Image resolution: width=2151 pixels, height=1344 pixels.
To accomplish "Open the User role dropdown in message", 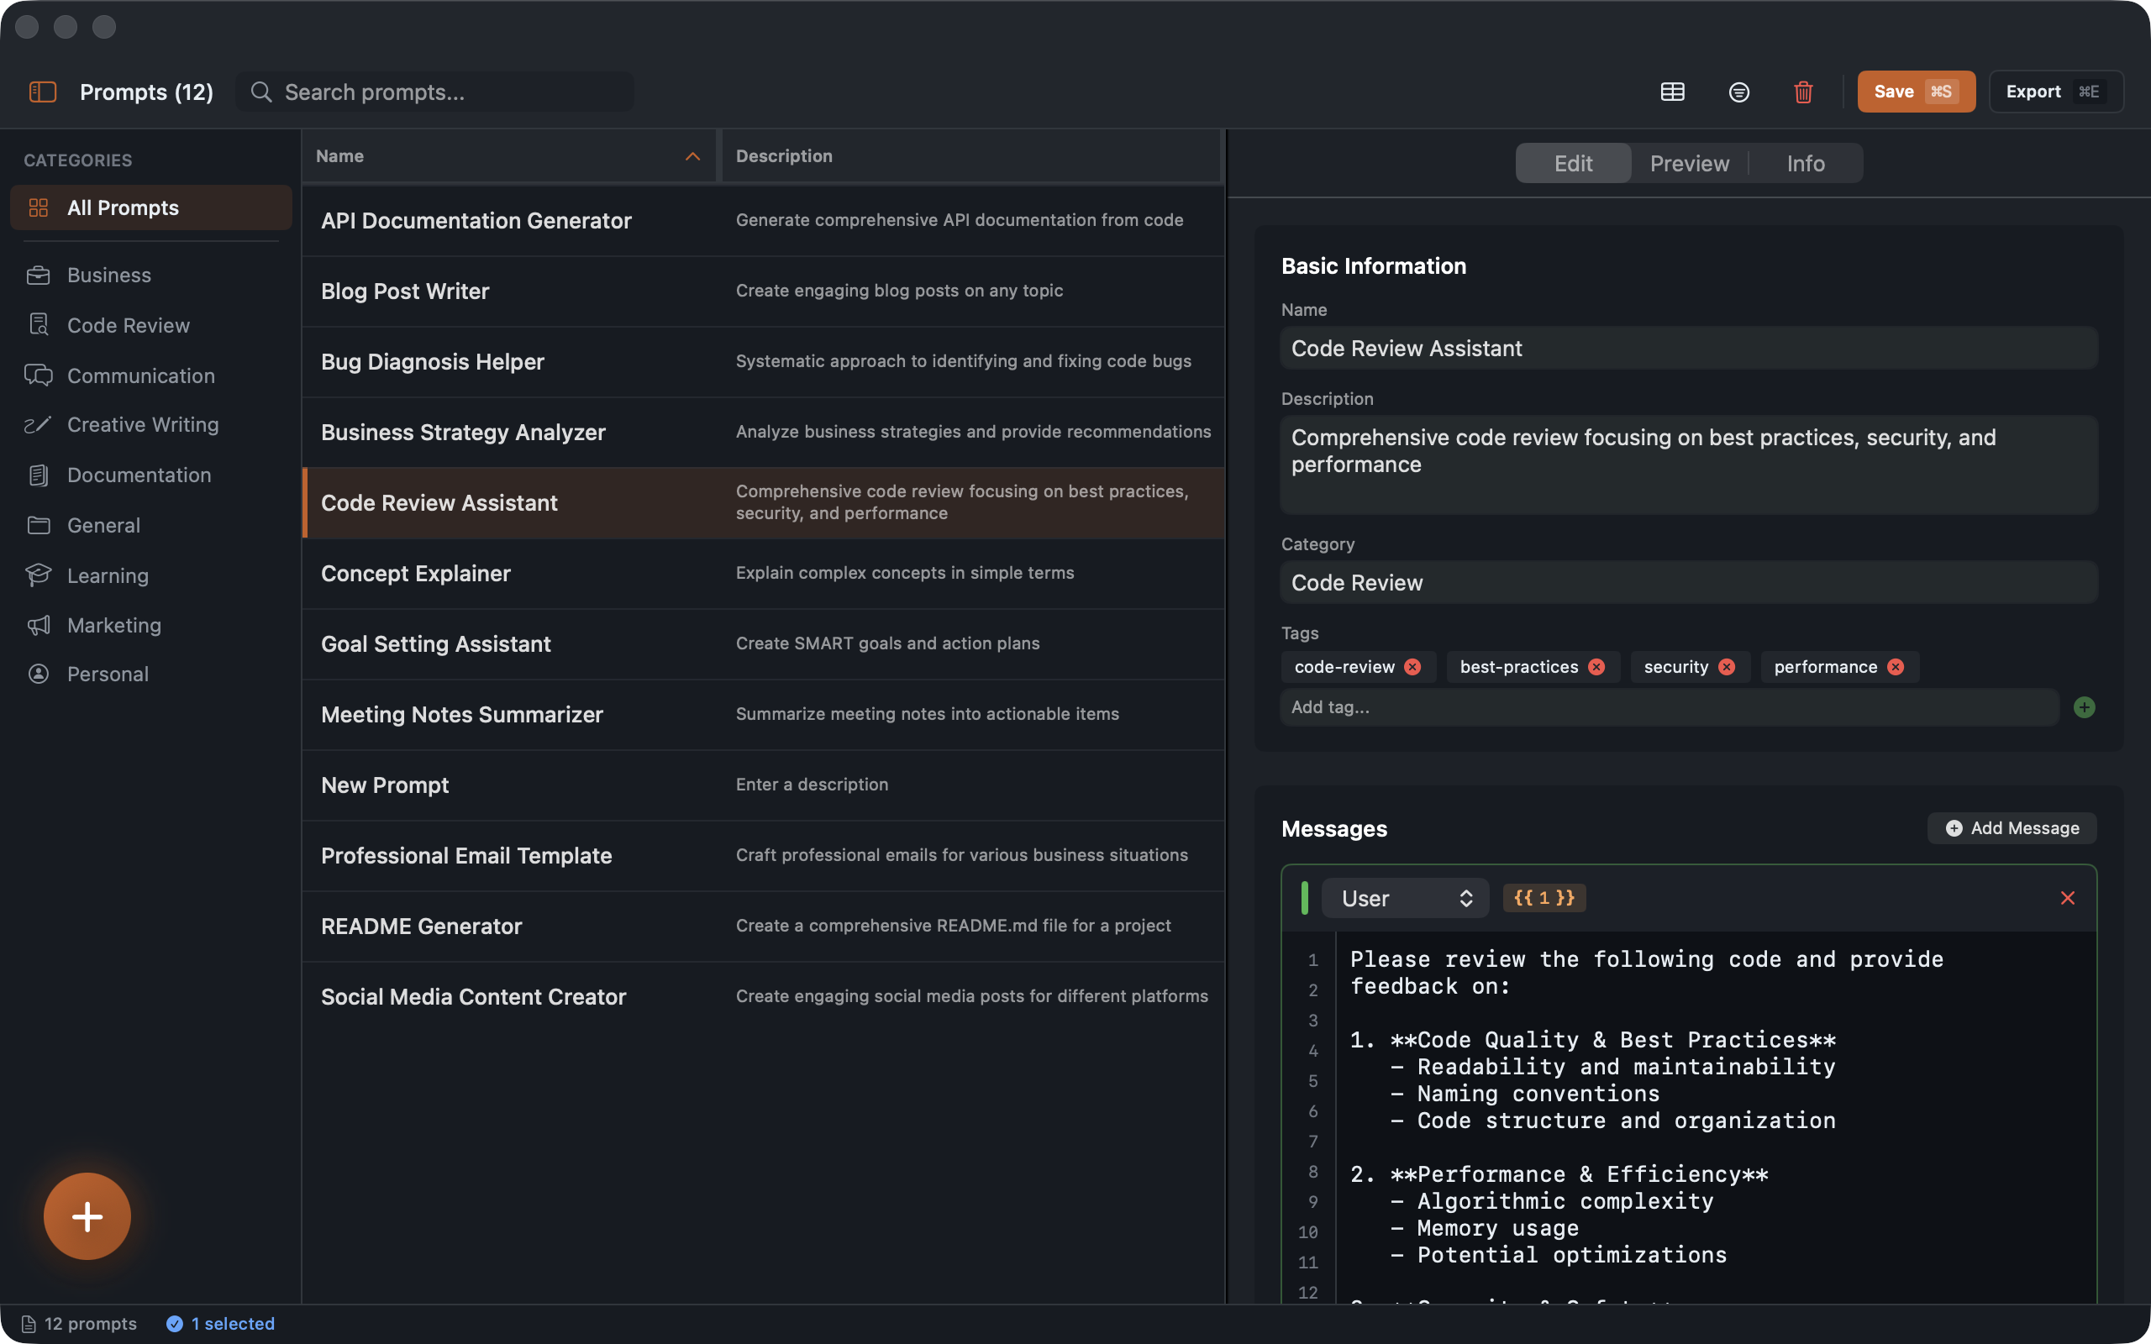I will [1403, 898].
